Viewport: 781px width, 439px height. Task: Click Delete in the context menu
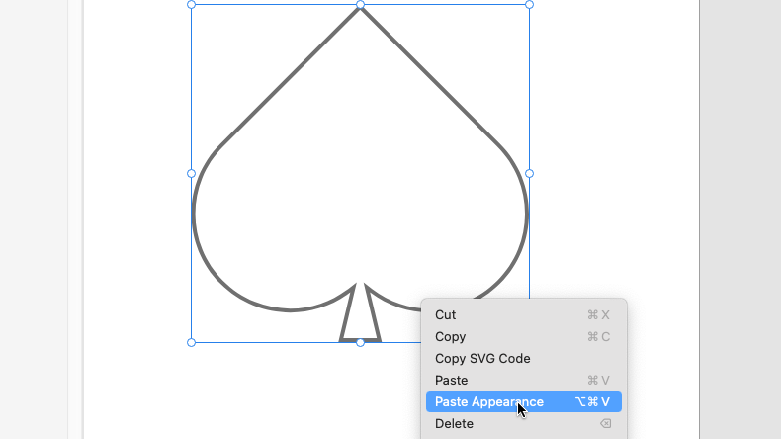click(x=454, y=424)
